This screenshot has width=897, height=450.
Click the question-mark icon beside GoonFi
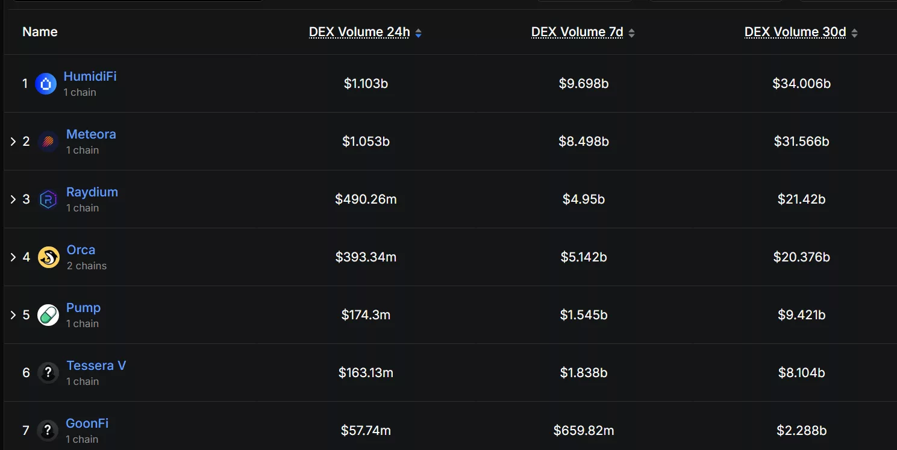pos(48,430)
